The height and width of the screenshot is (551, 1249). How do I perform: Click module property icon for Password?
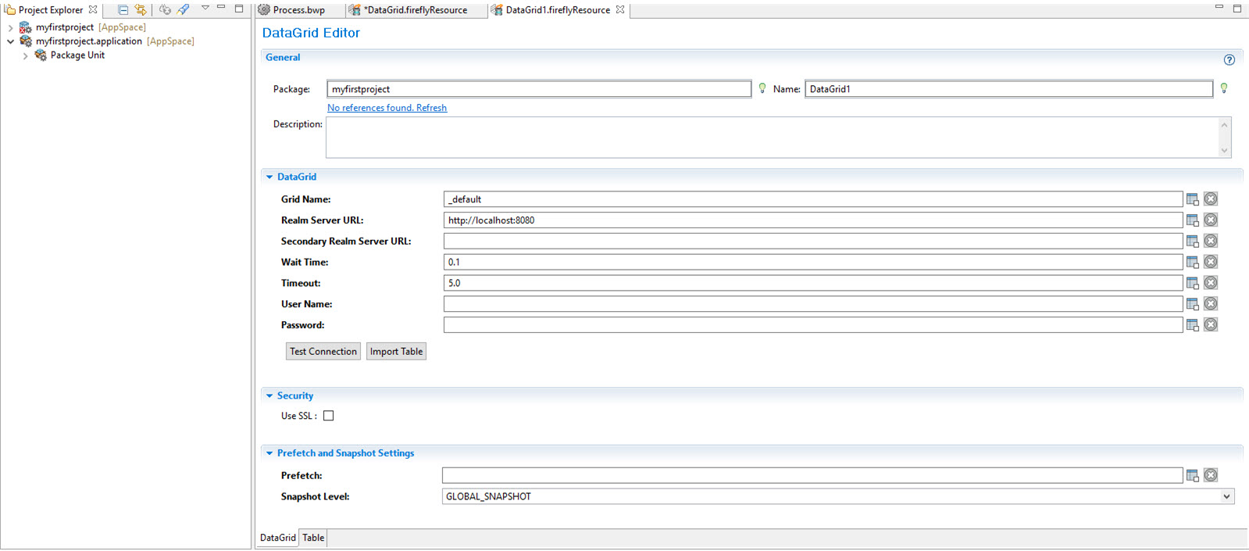(x=1192, y=325)
